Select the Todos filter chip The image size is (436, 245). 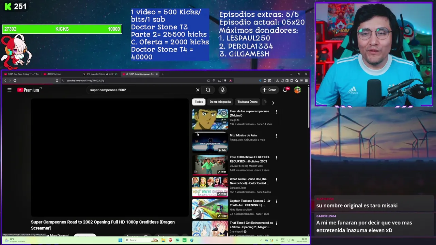199,102
